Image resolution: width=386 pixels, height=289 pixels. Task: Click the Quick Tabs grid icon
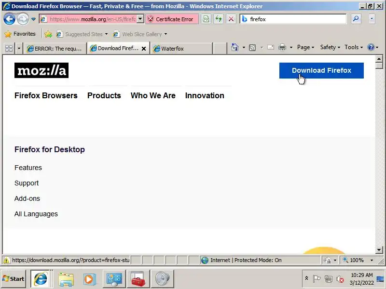coord(9,48)
